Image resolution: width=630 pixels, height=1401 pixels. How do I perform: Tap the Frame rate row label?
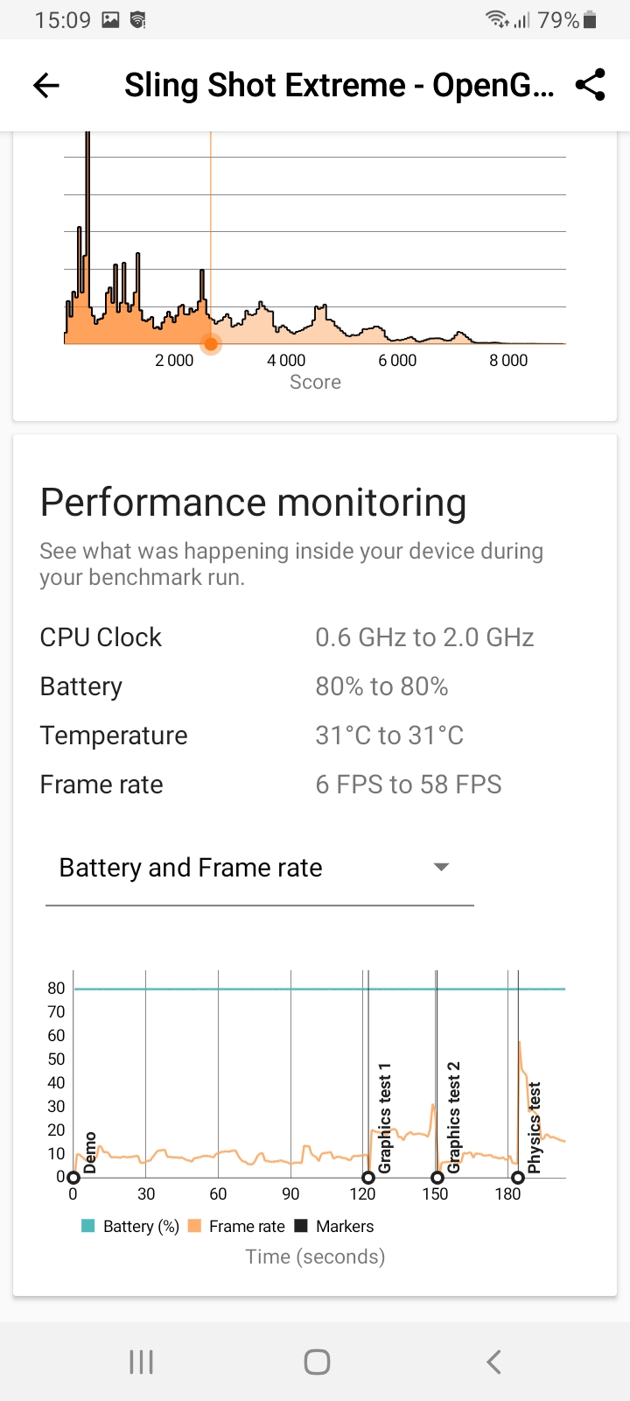tap(101, 785)
